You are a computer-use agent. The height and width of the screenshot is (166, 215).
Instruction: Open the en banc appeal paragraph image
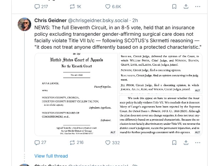coord(161,115)
